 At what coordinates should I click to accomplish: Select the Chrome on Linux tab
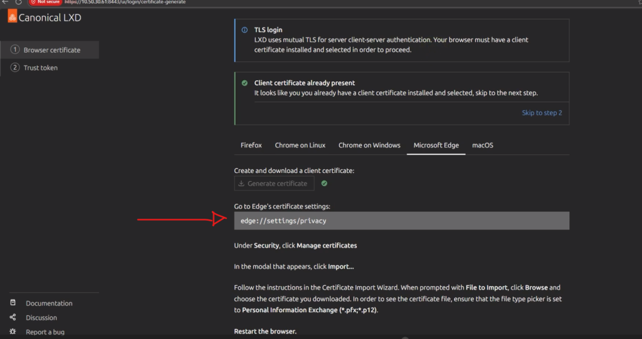[300, 145]
